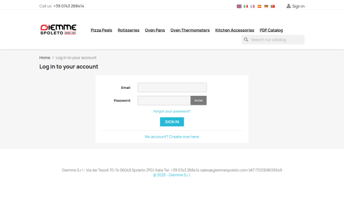Click 'Log in to your account' breadcrumb text
Viewport: 344px width, 215px height.
pos(76,58)
